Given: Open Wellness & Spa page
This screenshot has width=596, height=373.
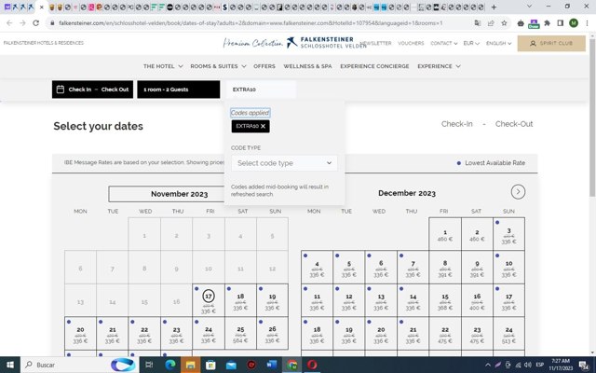Looking at the screenshot, I should click(307, 66).
